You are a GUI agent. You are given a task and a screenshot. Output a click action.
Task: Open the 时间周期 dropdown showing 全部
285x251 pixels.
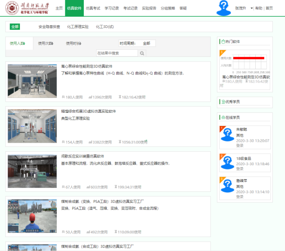tap(146, 43)
